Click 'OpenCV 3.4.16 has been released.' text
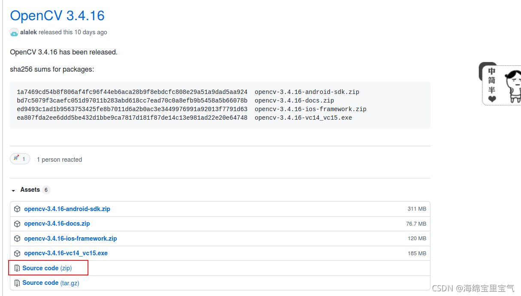 (64, 52)
